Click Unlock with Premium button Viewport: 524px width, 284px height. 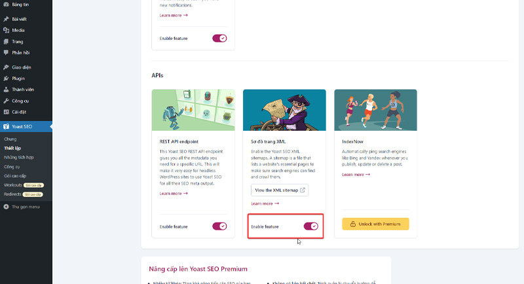coord(375,224)
